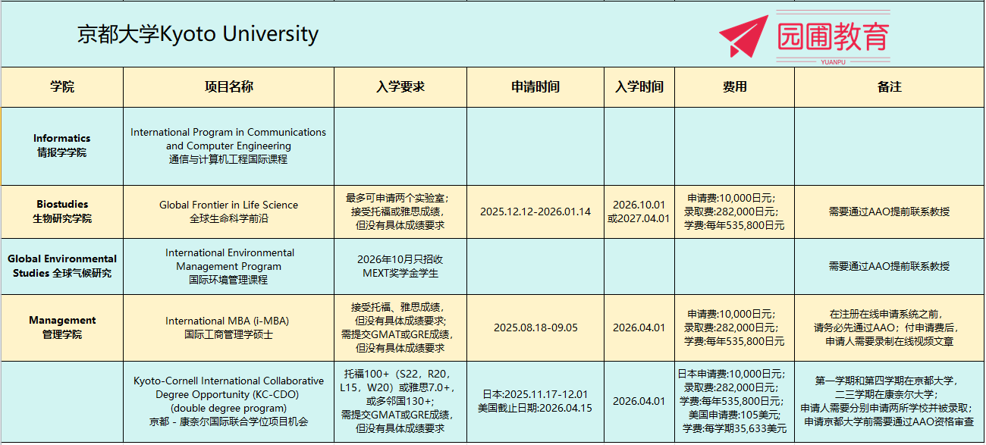Click the 备注 column header
Viewport: 986px width, 445px height.
(x=889, y=87)
